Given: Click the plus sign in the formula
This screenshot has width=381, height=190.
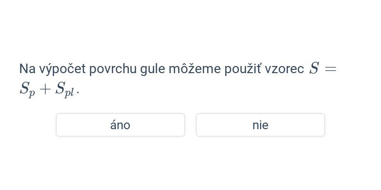Looking at the screenshot, I should tap(45, 90).
